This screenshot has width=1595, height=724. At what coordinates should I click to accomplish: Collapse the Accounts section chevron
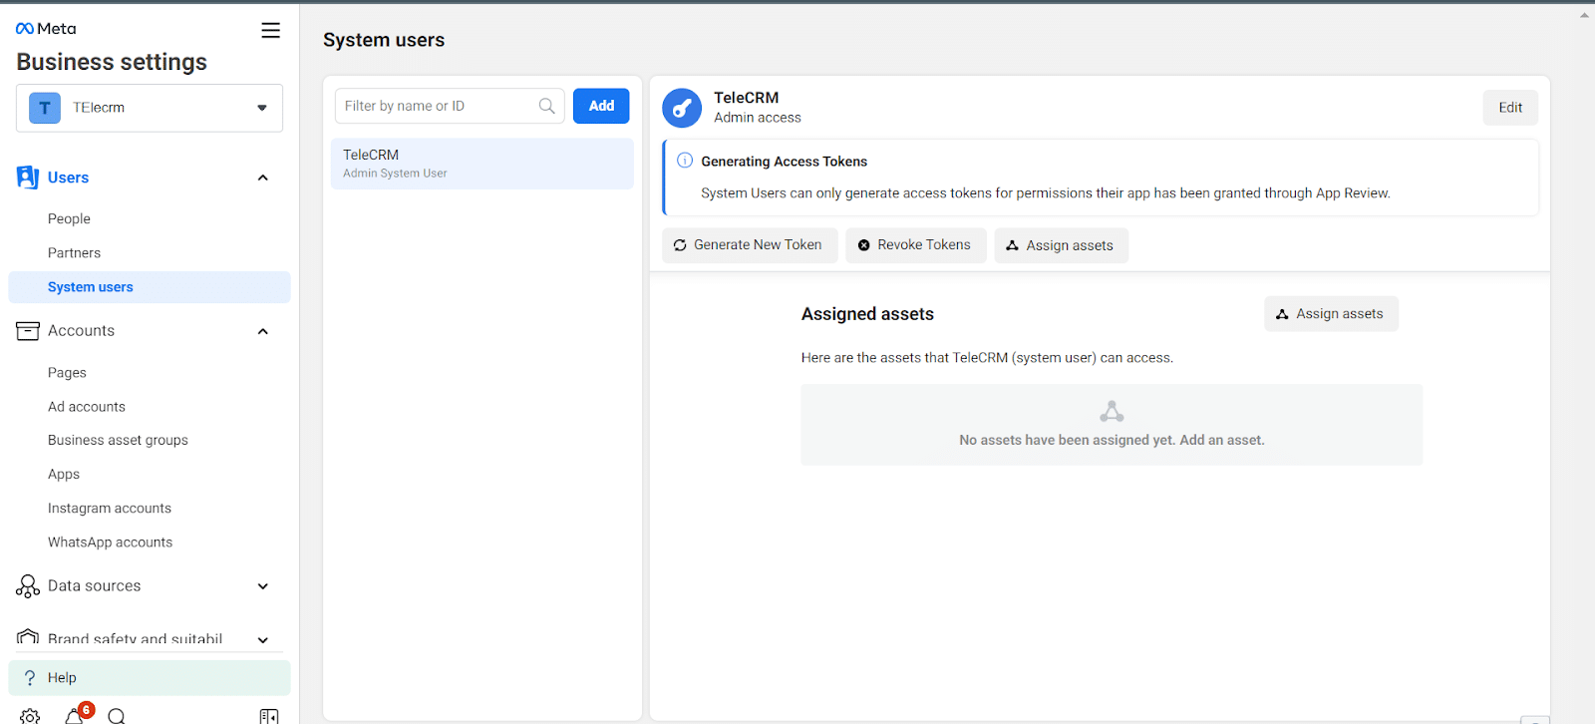tap(263, 331)
